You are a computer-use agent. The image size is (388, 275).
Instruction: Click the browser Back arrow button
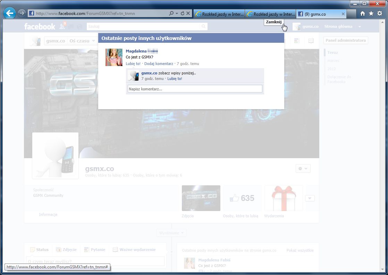pyautogui.click(x=10, y=14)
